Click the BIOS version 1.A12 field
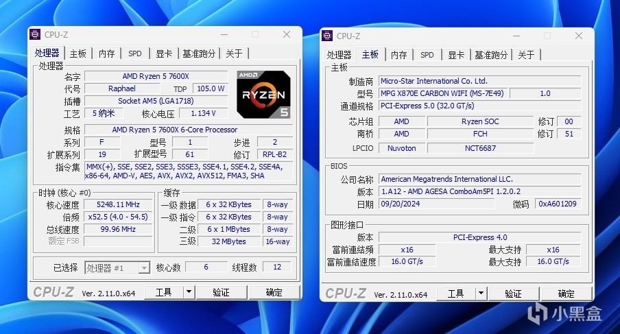This screenshot has width=620, height=334. [479, 191]
